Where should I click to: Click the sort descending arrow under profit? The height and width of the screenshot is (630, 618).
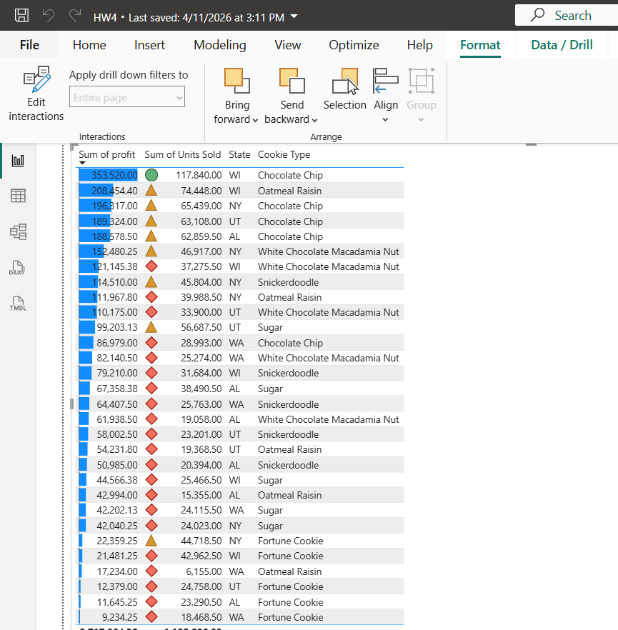point(82,163)
